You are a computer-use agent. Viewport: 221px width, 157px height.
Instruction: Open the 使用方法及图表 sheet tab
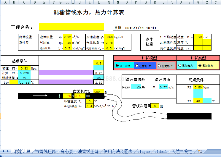pyautogui.click(x=118, y=152)
